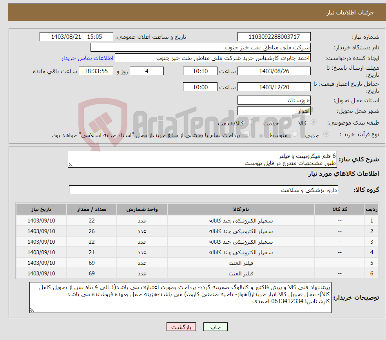Screen dimensions: 386x340
Task: Click the واحد شمارش column header
Action: tap(142, 209)
